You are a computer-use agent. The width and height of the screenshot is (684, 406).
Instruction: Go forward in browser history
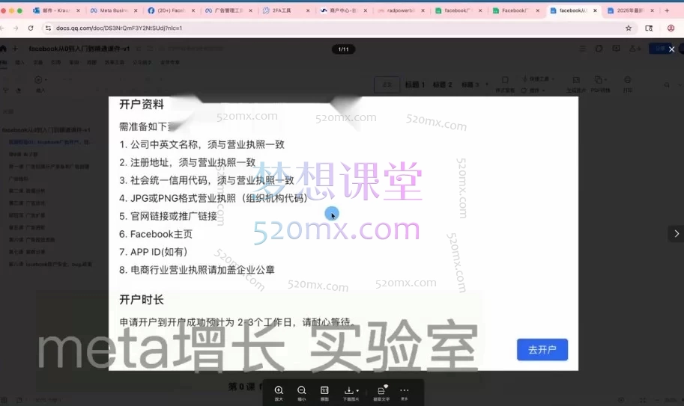tap(16, 28)
